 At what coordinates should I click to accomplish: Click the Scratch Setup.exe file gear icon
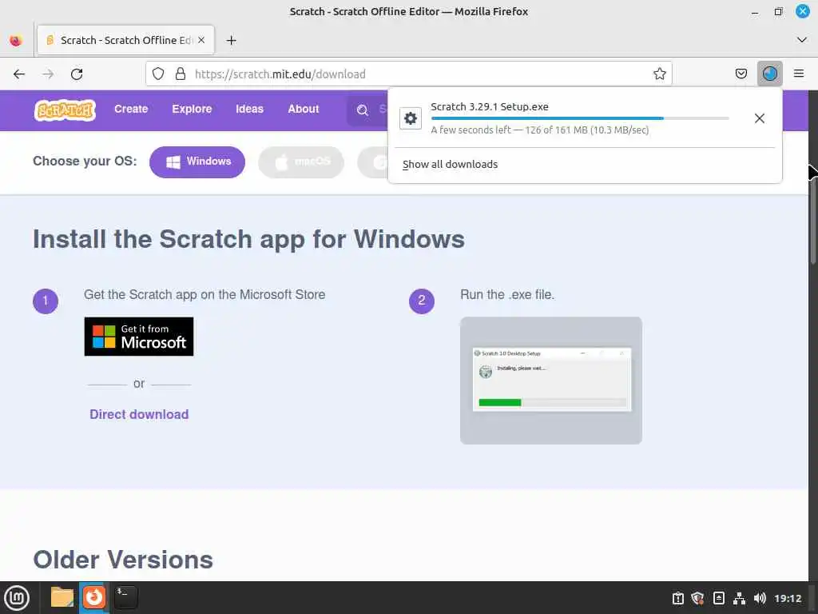[x=411, y=118]
